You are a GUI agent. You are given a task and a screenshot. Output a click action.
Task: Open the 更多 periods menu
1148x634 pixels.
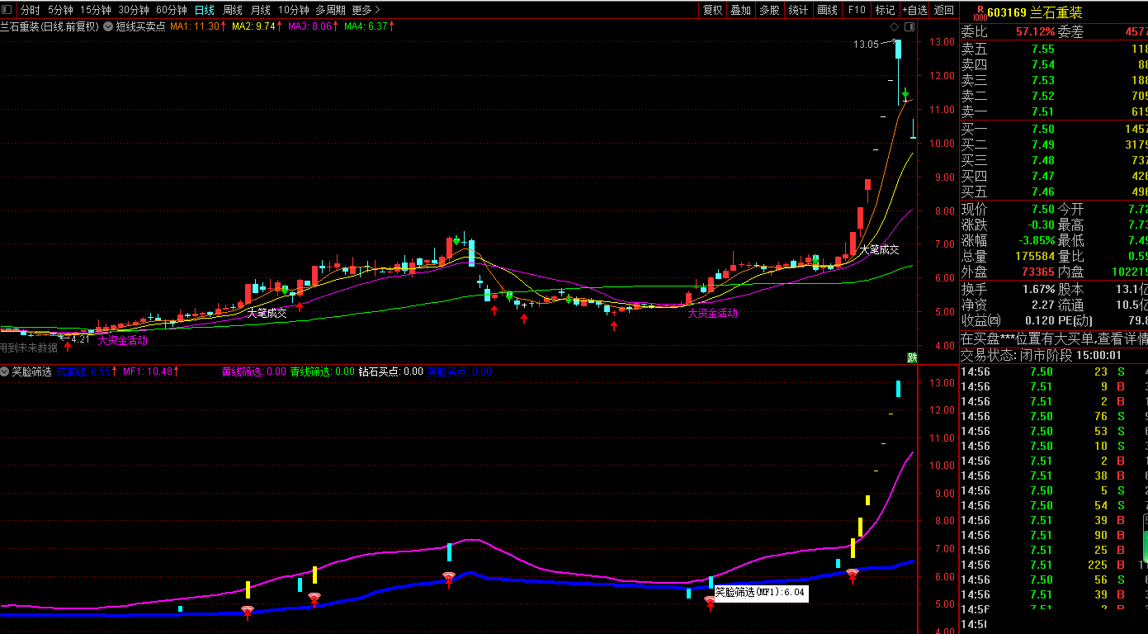[x=366, y=10]
